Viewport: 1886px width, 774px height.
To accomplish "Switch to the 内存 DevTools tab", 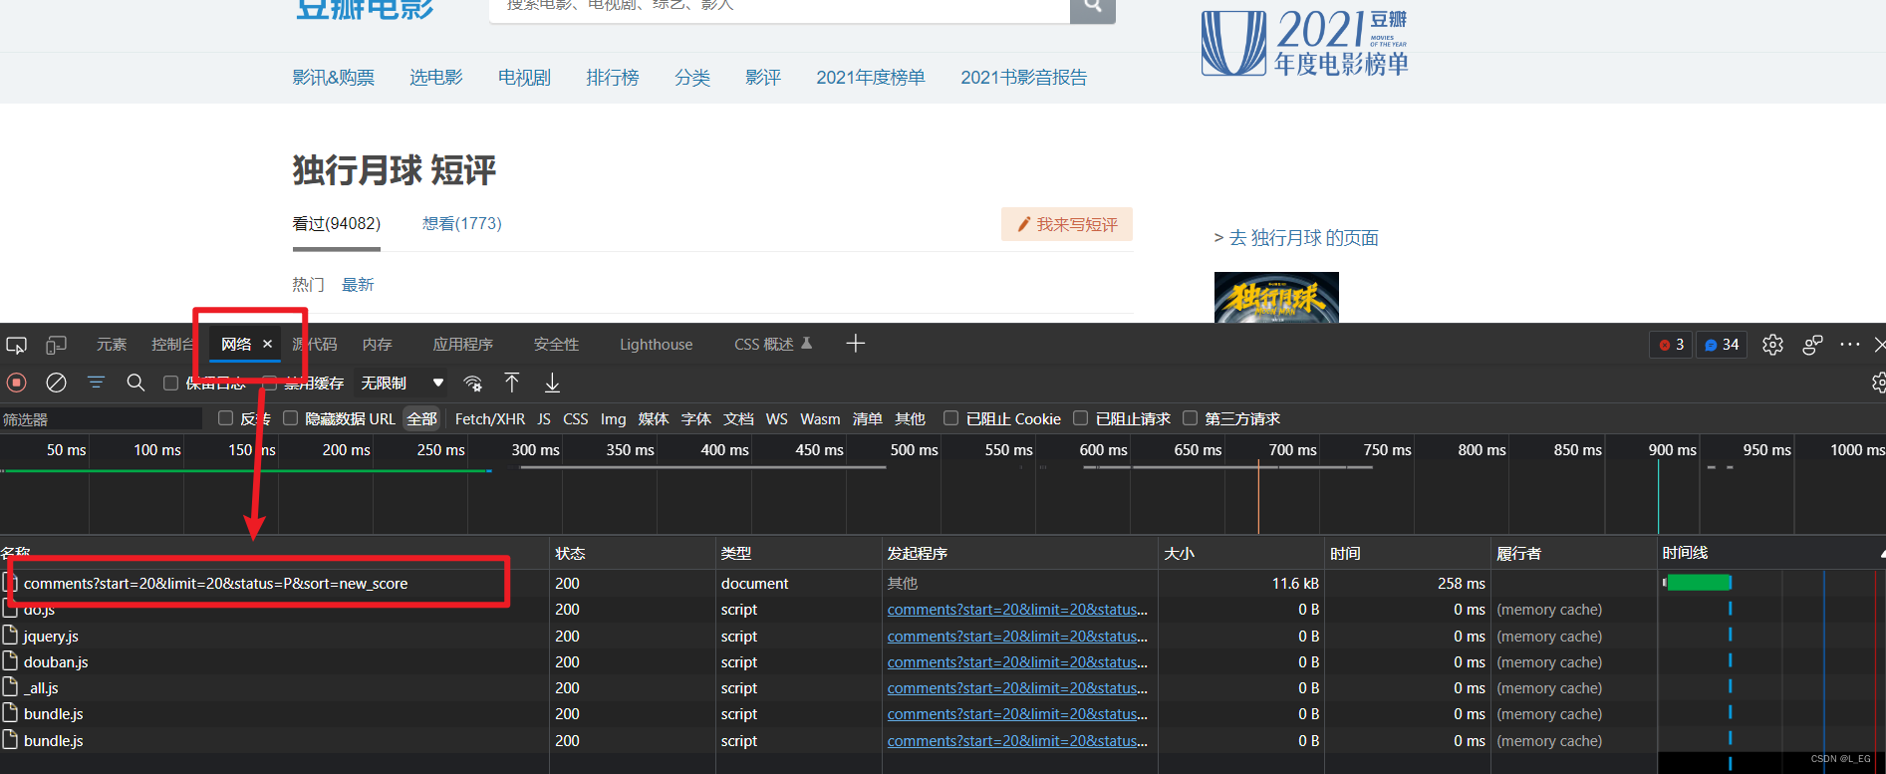I will click(377, 345).
